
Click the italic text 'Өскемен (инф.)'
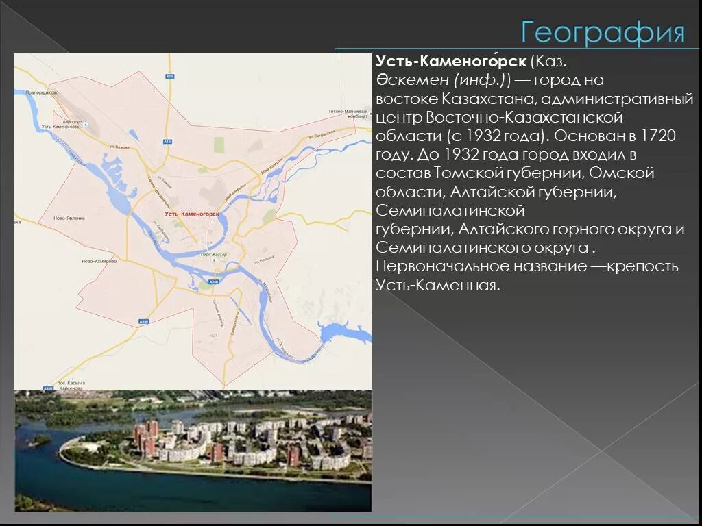point(441,80)
